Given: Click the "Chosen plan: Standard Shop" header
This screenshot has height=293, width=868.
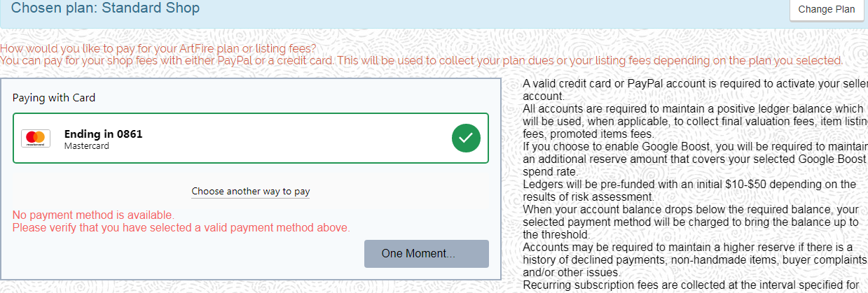Looking at the screenshot, I should point(105,9).
